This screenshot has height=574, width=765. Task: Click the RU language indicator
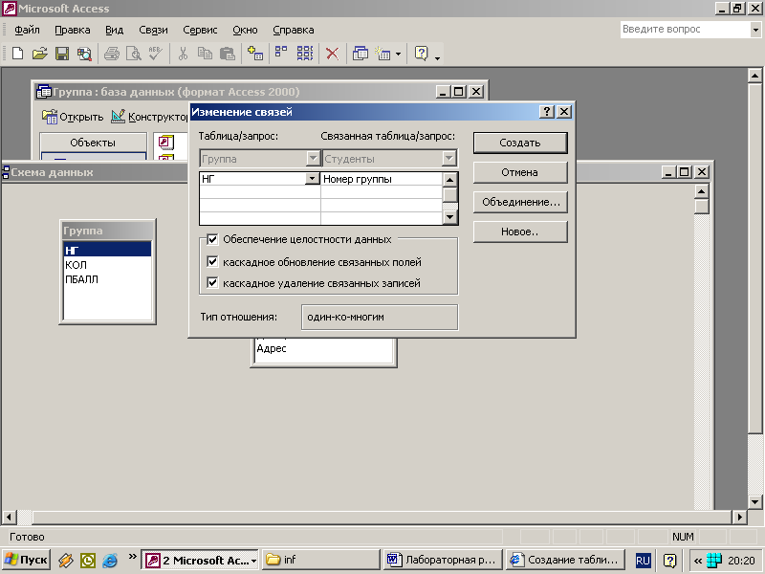[x=643, y=561]
